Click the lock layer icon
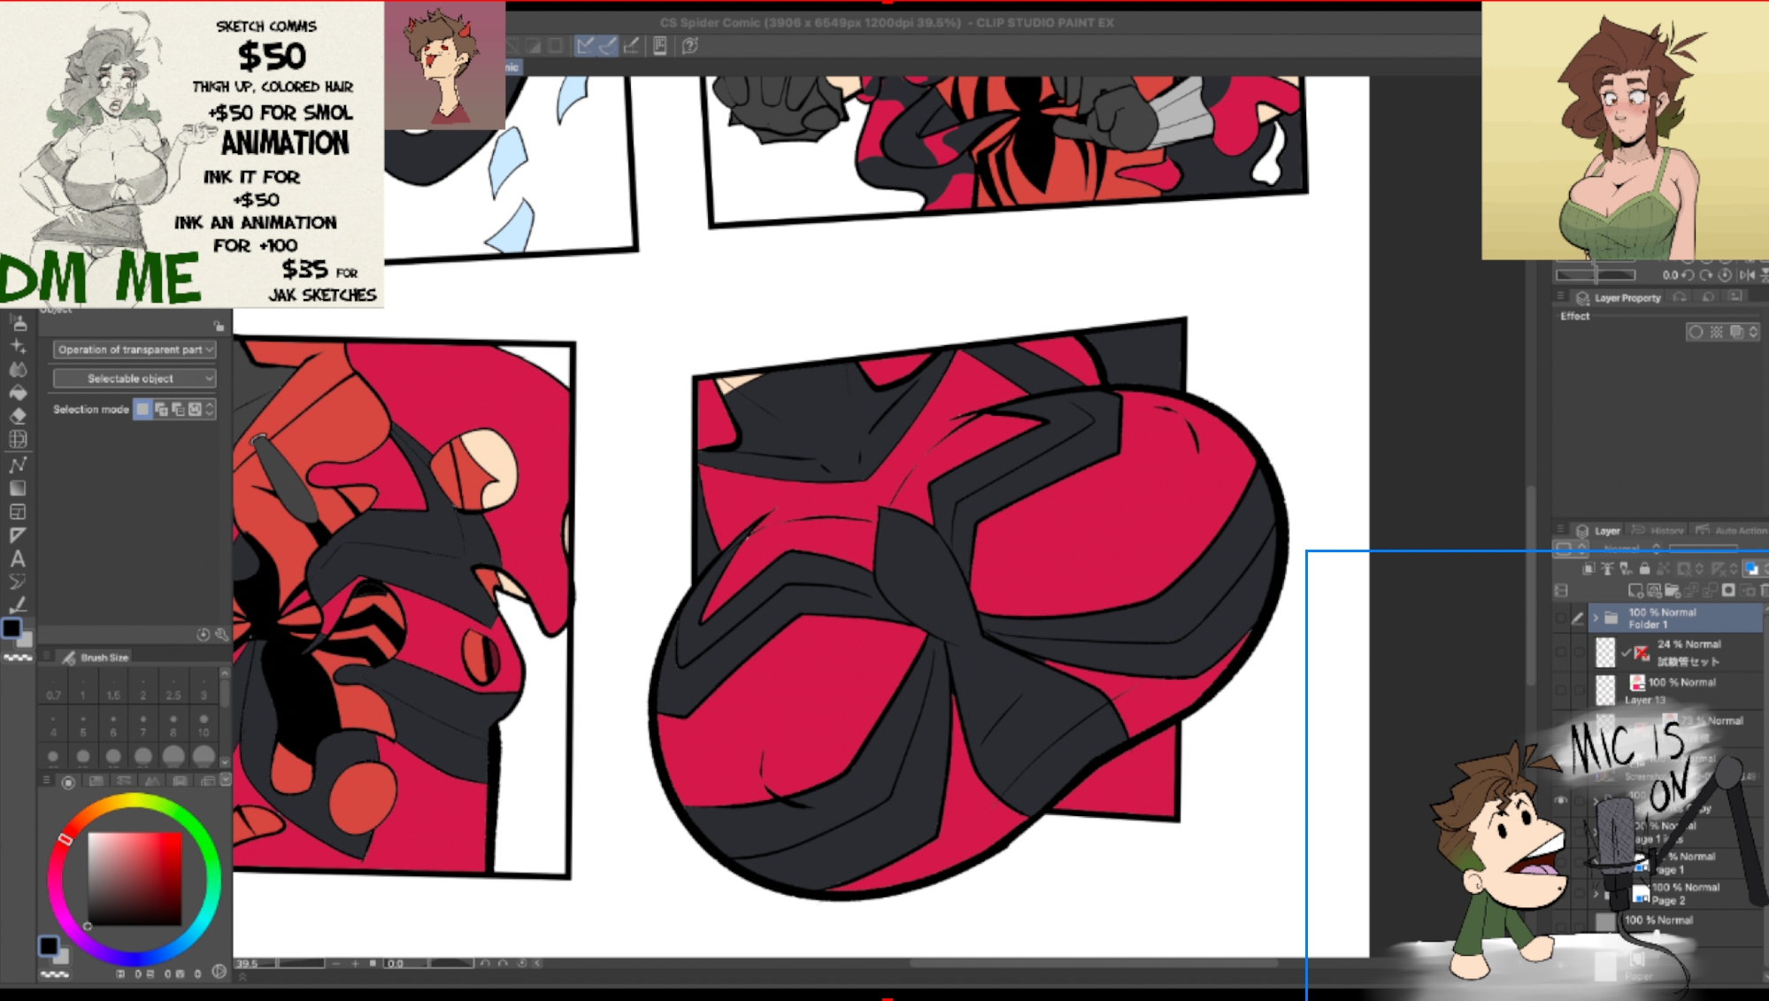The image size is (1769, 1001). [1644, 569]
